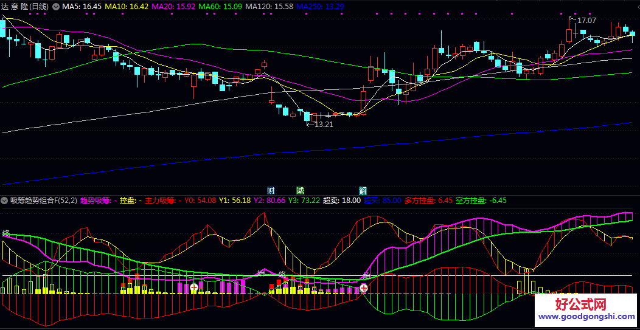Click the plus-circle signal beside the magenta bars

(194, 288)
